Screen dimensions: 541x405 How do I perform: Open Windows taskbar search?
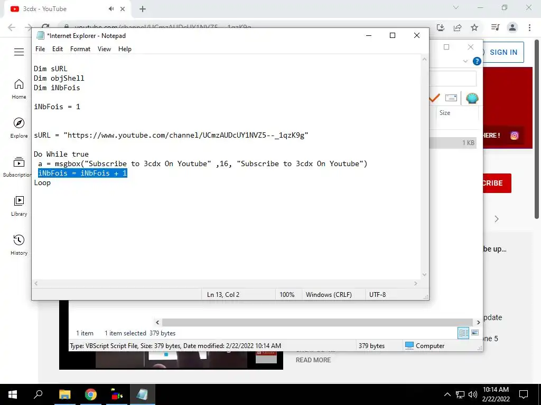38,394
